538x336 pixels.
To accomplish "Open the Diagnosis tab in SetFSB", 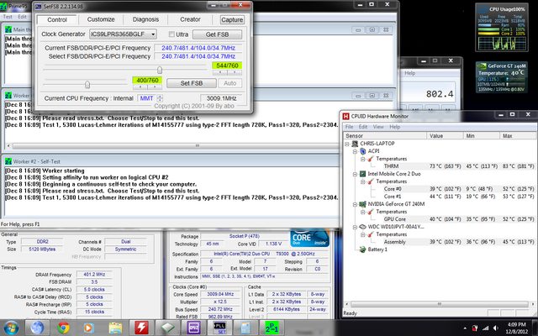I will (145, 19).
